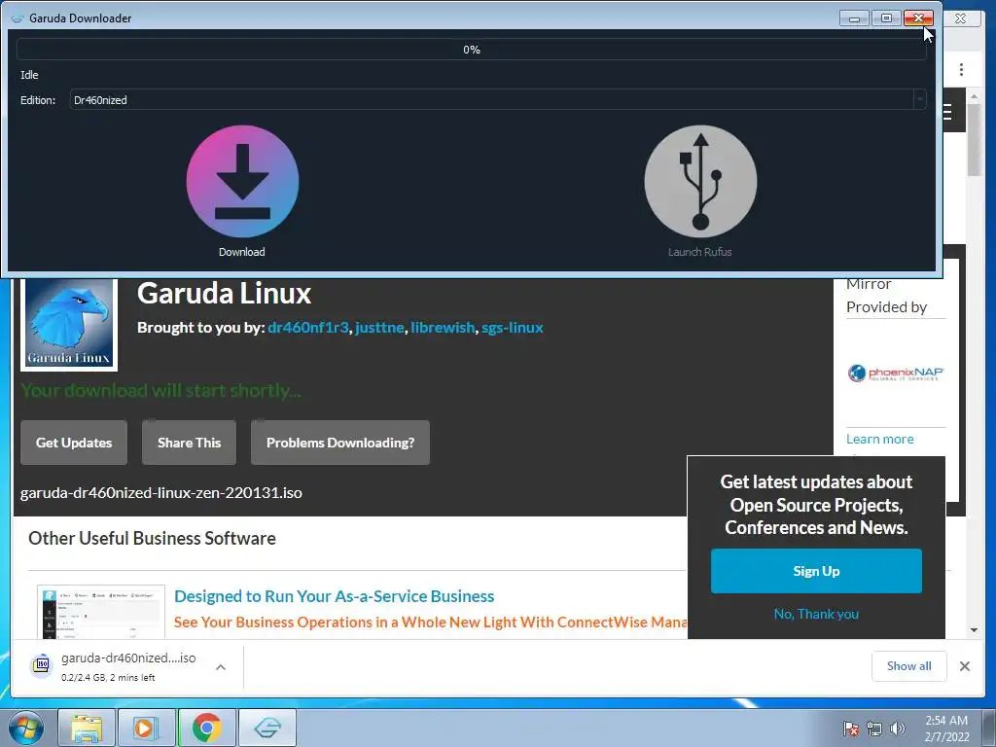The image size is (996, 747).
Task: Close the Chrome downloads bar
Action: tap(964, 665)
